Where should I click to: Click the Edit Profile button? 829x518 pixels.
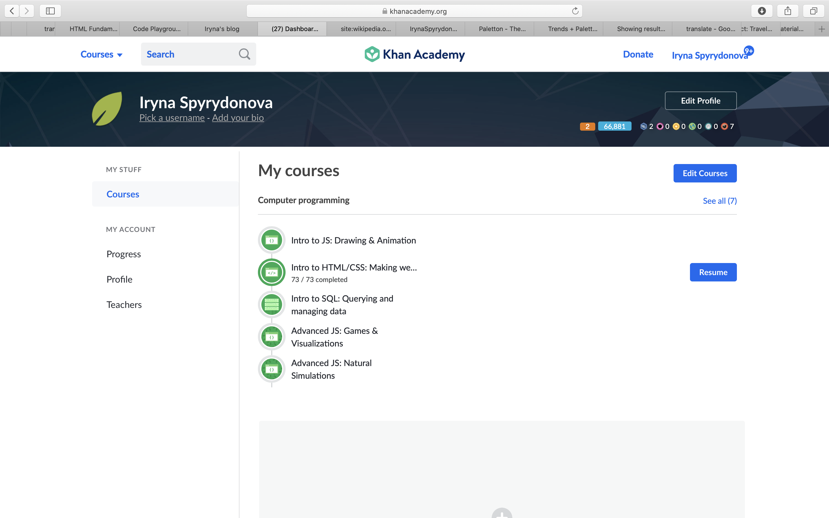point(701,101)
